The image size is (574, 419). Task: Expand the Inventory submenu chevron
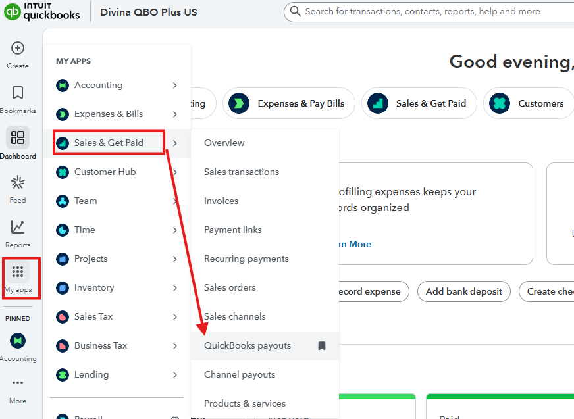pyautogui.click(x=175, y=287)
